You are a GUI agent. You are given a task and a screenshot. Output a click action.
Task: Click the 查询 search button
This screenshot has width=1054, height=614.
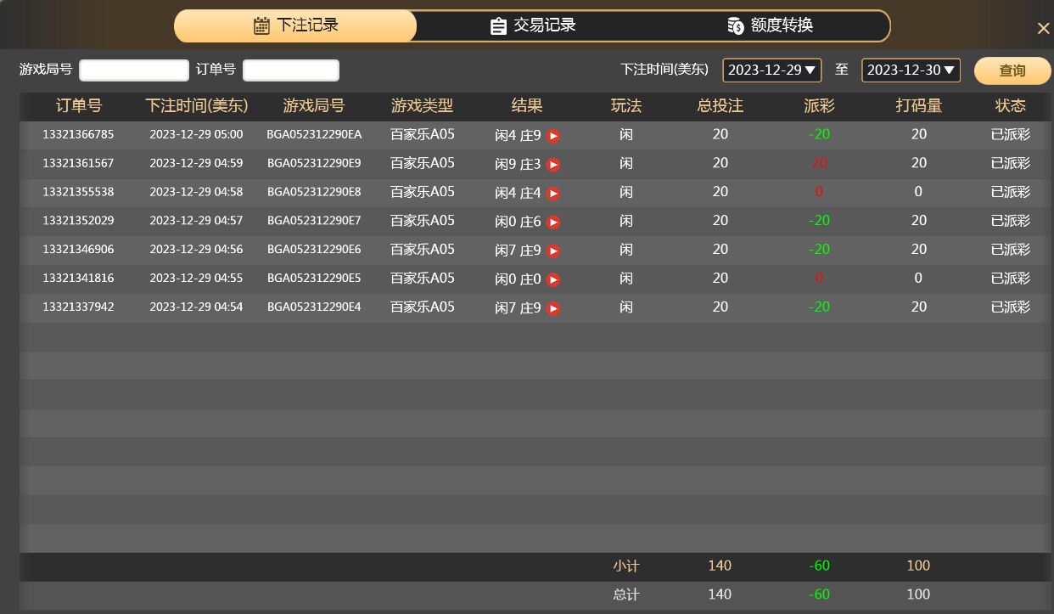(1012, 70)
